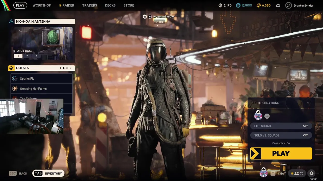Click the squad avatar in the play panel
The height and width of the screenshot is (181, 323).
258,115
